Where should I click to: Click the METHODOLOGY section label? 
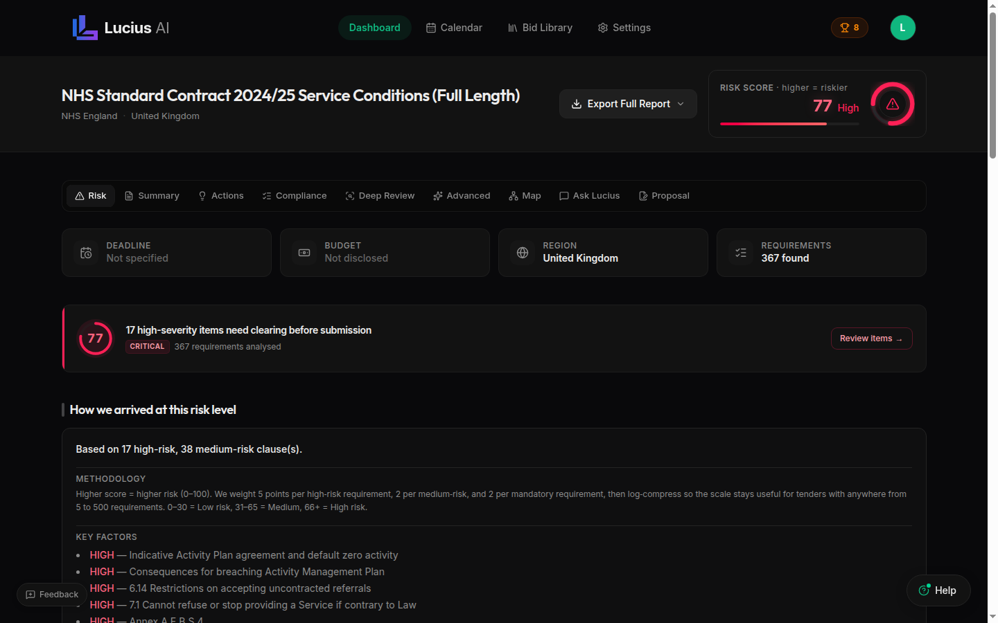point(111,479)
